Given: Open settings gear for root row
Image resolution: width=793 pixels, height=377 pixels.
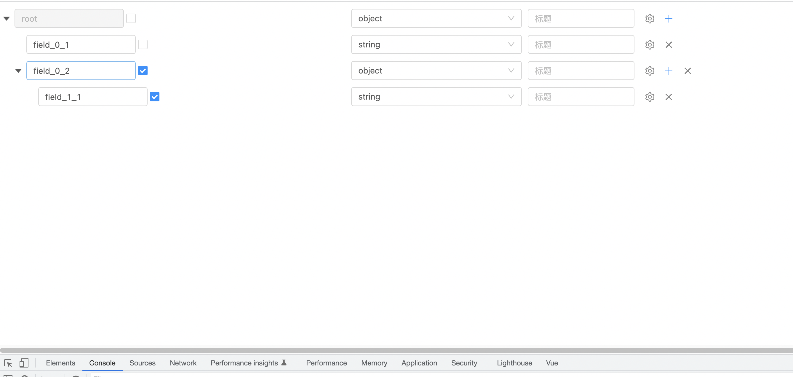Looking at the screenshot, I should click(x=650, y=19).
